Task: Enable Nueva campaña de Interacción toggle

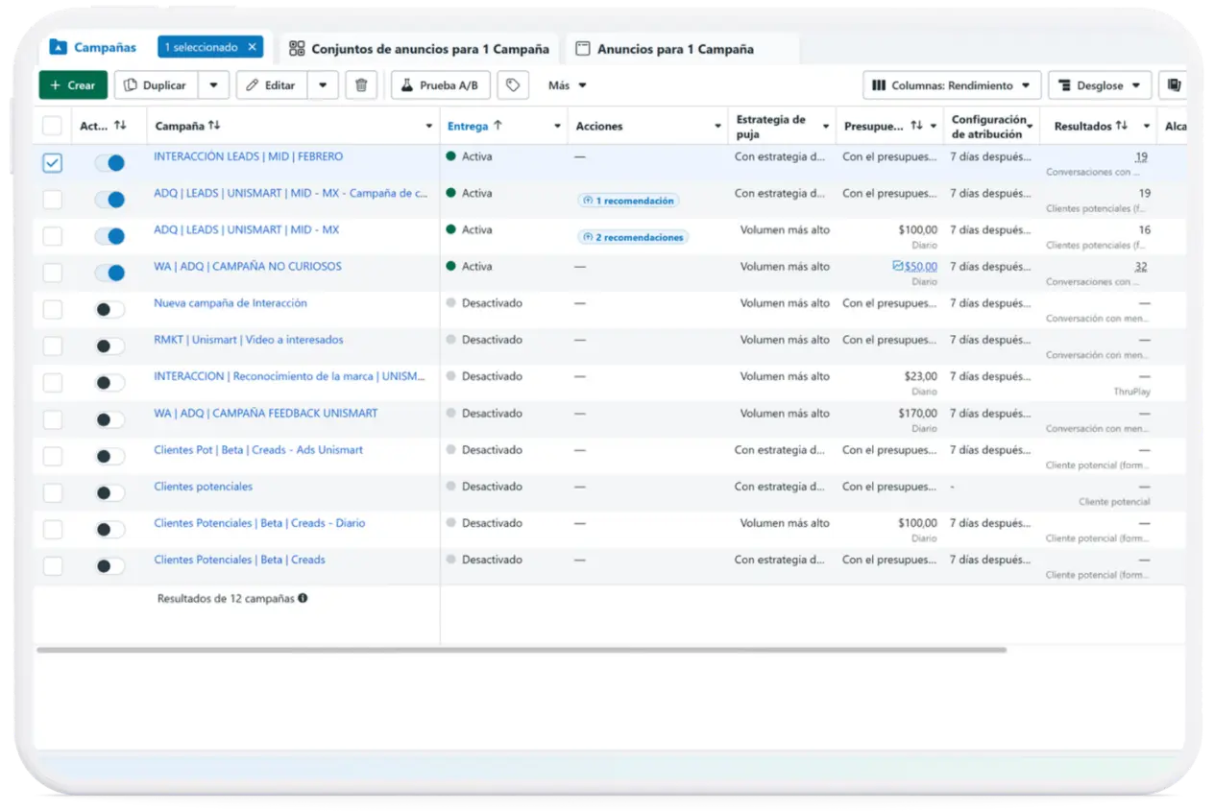Action: (x=109, y=310)
